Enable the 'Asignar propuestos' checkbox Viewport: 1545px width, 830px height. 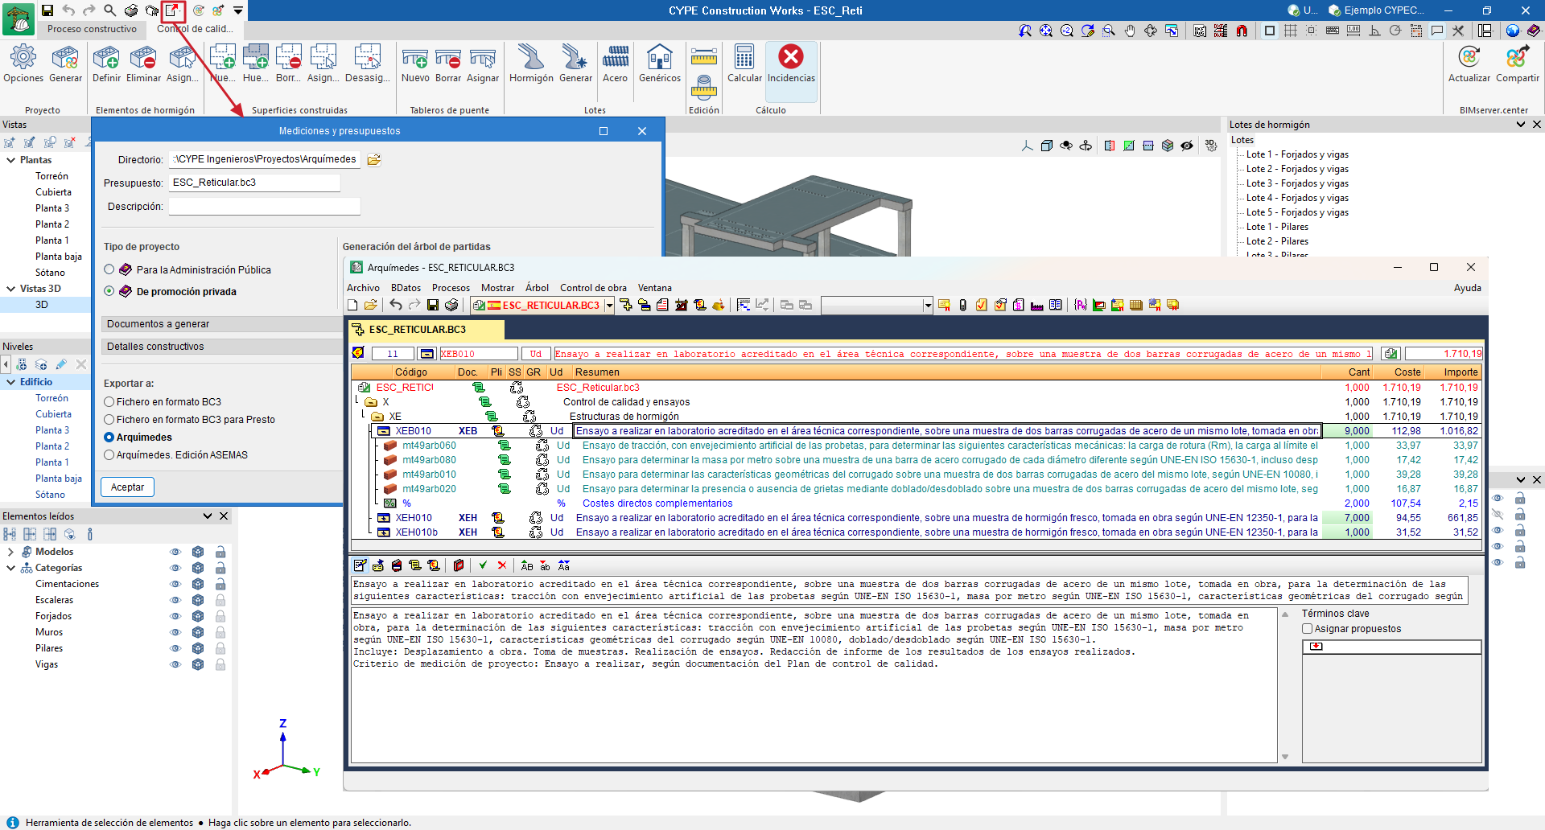1308,629
